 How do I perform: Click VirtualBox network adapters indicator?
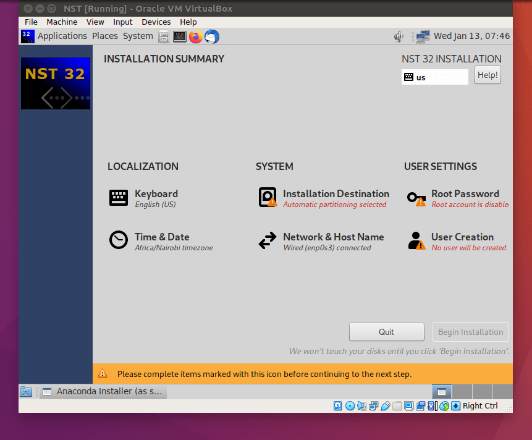(374, 406)
